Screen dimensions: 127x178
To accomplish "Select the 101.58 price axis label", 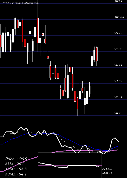I will click(x=119, y=17).
